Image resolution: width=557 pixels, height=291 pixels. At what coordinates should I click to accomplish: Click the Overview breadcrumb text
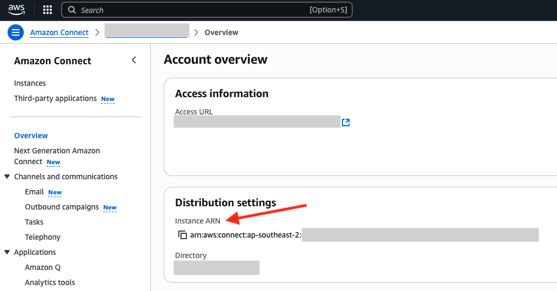222,32
